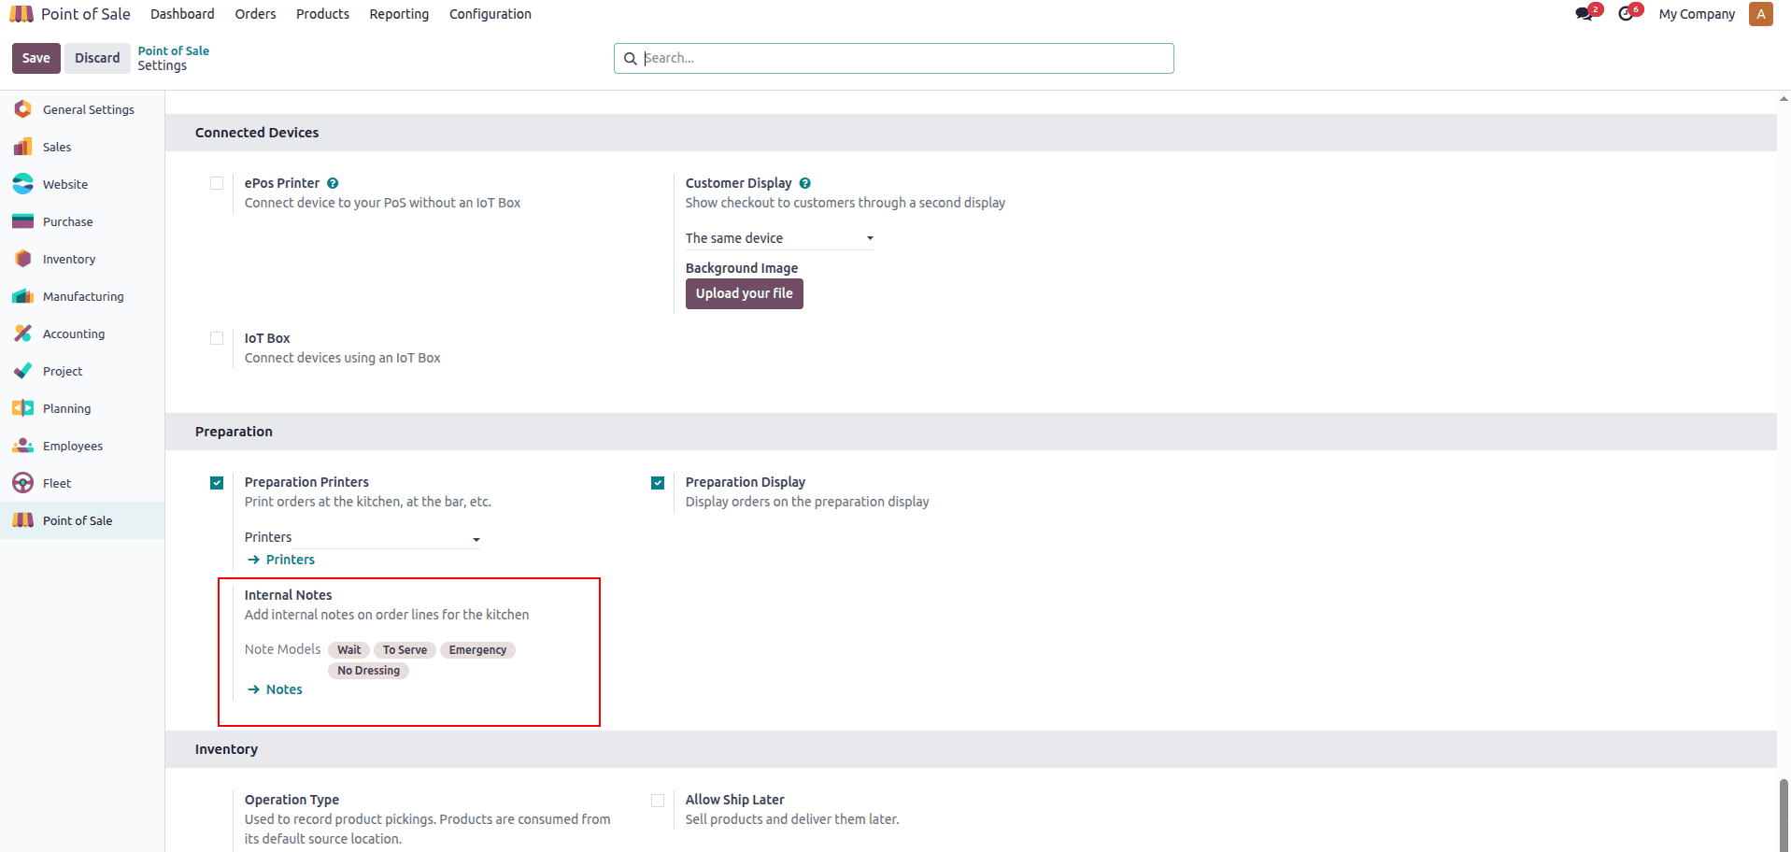1791x852 pixels.
Task: Click the Inventory sidebar icon
Action: tap(23, 259)
